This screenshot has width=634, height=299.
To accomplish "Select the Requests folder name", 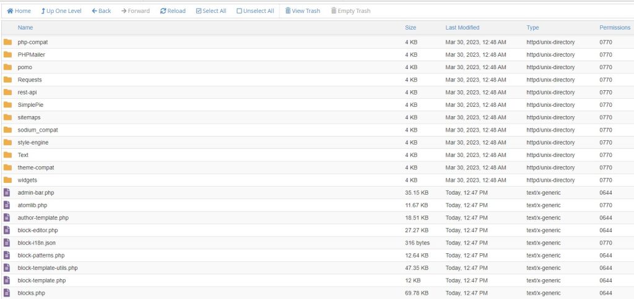I will (30, 80).
